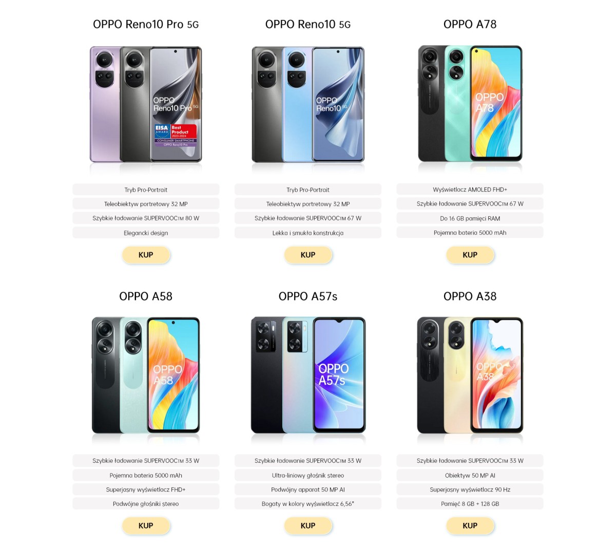Click the OPPO A38 heading
Screen dimensions: 616x546
click(x=470, y=296)
